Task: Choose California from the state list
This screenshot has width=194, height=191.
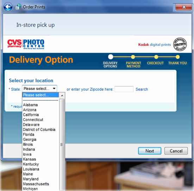Action: click(x=40, y=115)
